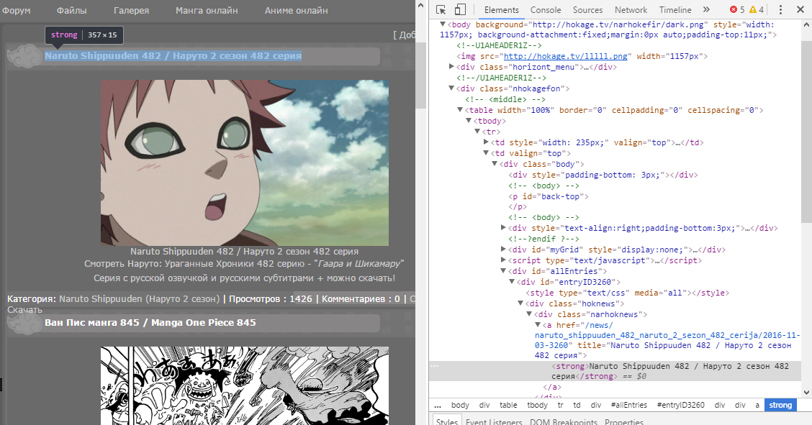Open the Naruto Shippuuden 482 post title link
Screen dimensions: 812x425
[173, 56]
